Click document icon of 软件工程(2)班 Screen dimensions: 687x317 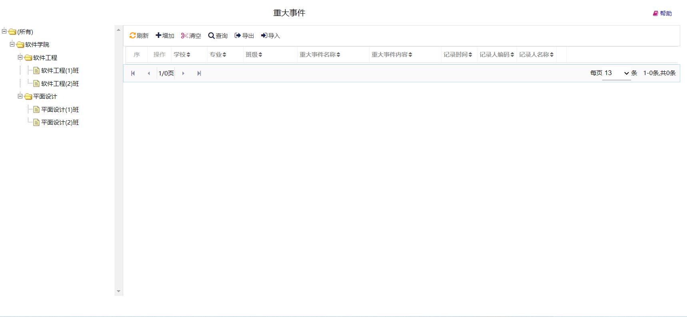pyautogui.click(x=36, y=83)
